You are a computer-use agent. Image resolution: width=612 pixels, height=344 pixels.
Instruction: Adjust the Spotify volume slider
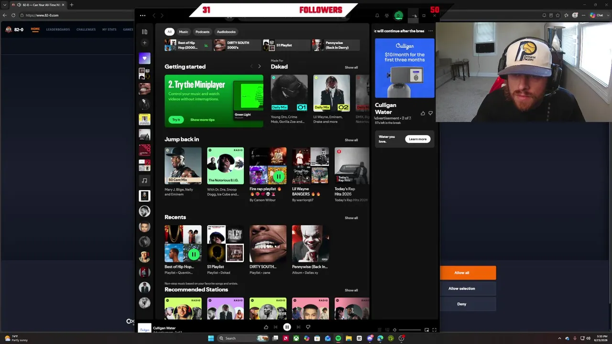point(409,330)
